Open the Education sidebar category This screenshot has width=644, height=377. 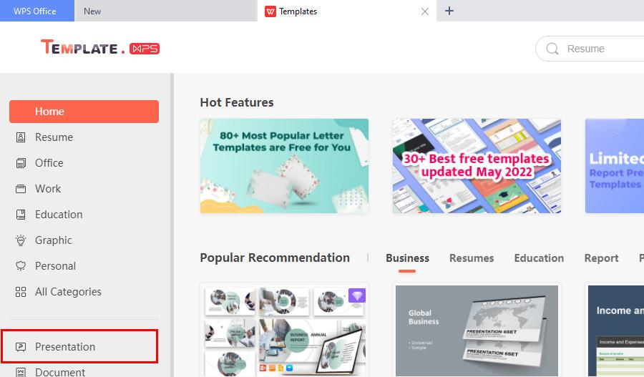point(59,215)
